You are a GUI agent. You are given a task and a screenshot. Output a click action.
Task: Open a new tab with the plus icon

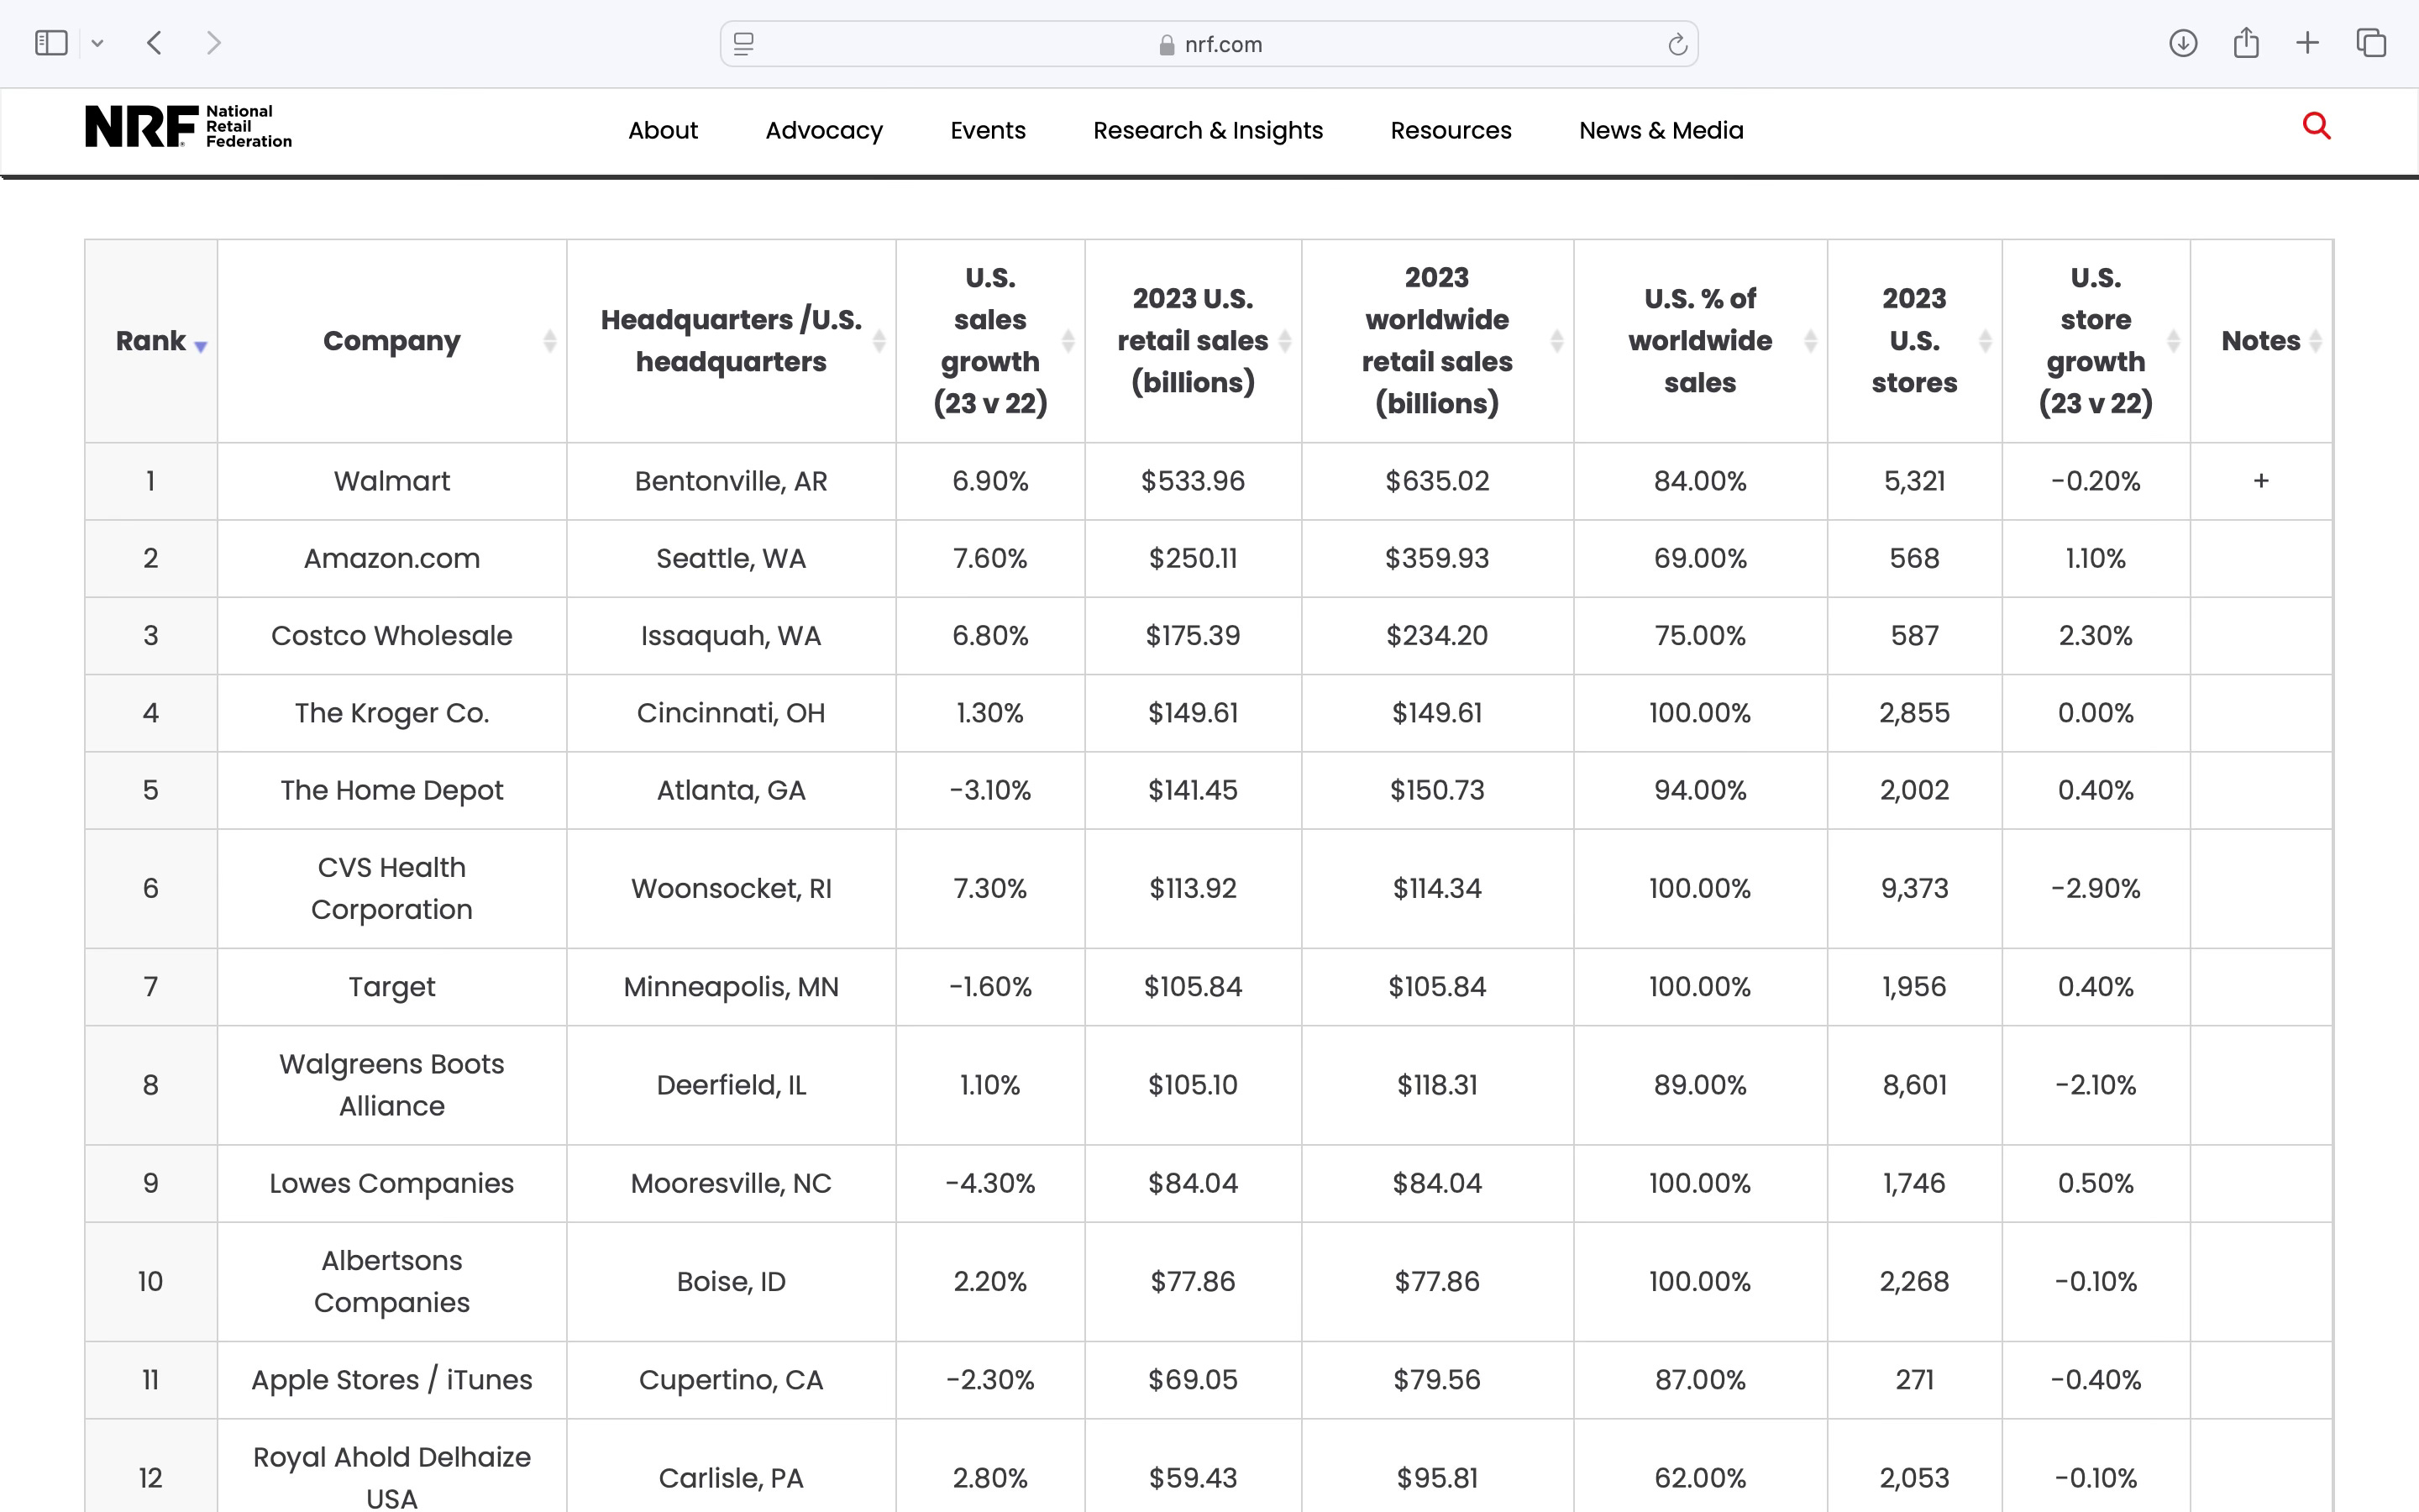[2307, 43]
